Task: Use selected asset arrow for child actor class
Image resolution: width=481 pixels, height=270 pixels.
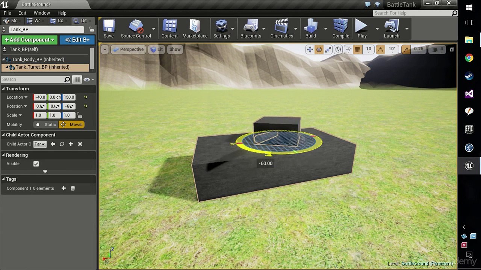Action: tap(53, 144)
